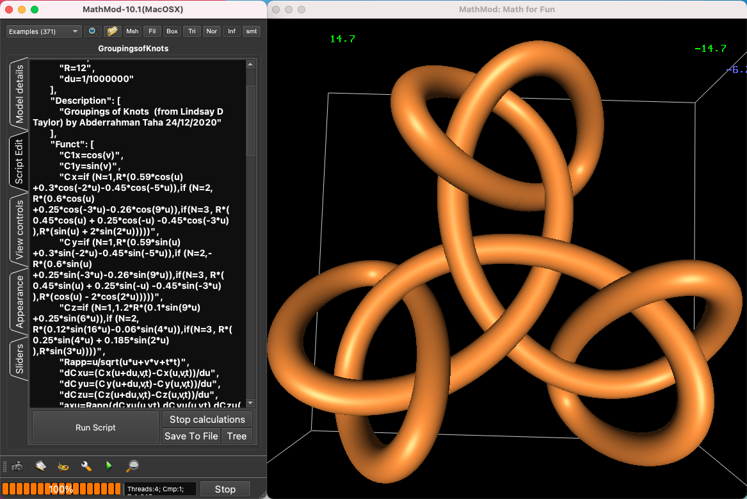This screenshot has width=747, height=499.
Task: Click the scroll-down arrow of the script editor
Action: (250, 403)
